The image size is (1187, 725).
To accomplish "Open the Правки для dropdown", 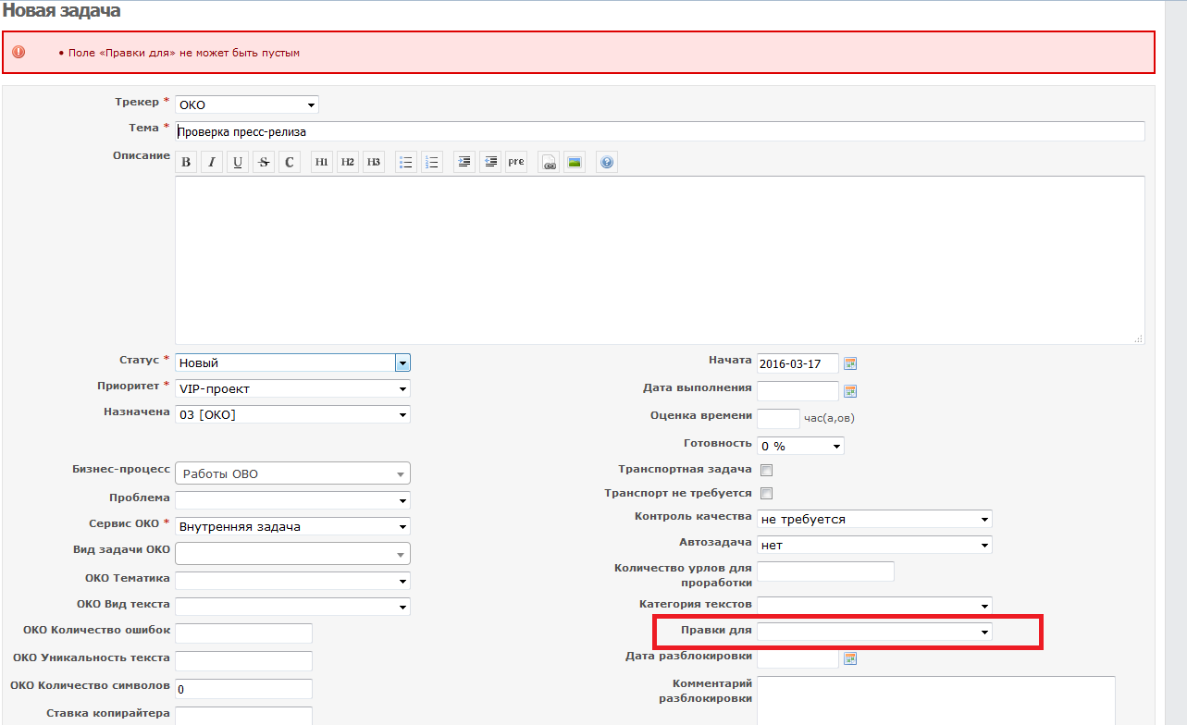I will click(874, 632).
